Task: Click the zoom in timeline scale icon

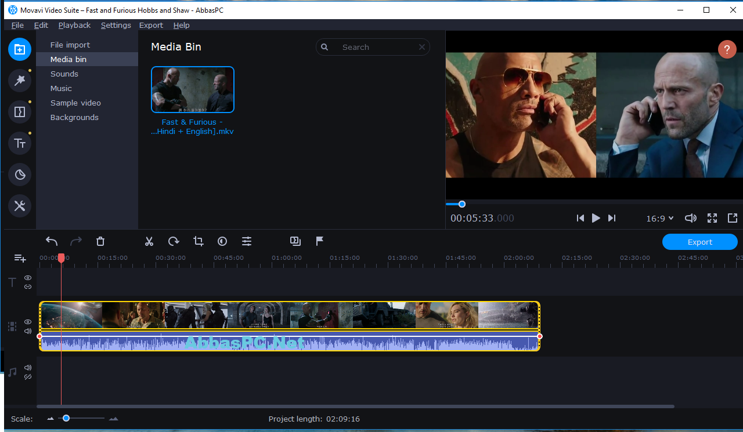Action: [114, 419]
